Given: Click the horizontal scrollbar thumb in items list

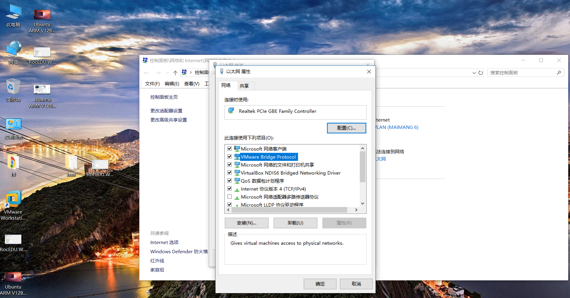Looking at the screenshot, I should click(x=289, y=210).
